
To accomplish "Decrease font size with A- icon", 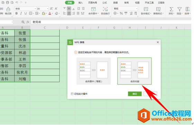I will click(x=56, y=9).
